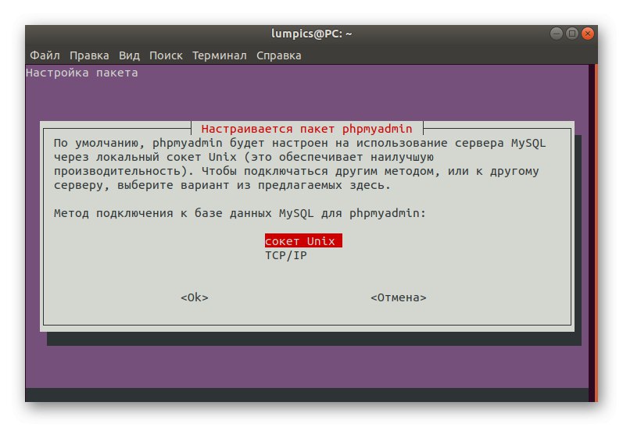Select the TCP/IP connection option
Image resolution: width=623 pixels, height=427 pixels.
point(285,255)
